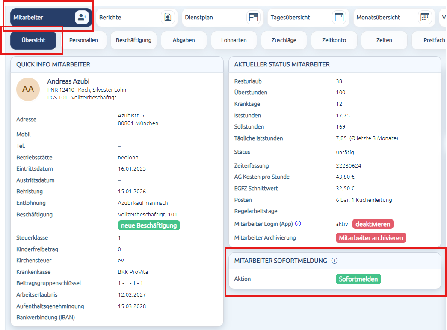Screen dimensions: 447x330
Task: Open the Abgaben sub-tab
Action: [x=184, y=40]
